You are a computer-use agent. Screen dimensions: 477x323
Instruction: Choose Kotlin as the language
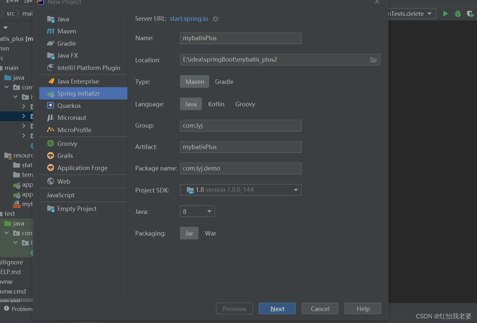(216, 104)
